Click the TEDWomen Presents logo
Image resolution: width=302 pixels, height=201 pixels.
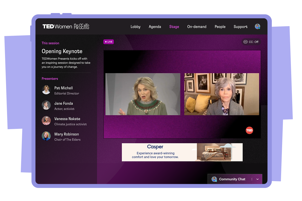[x=66, y=27]
